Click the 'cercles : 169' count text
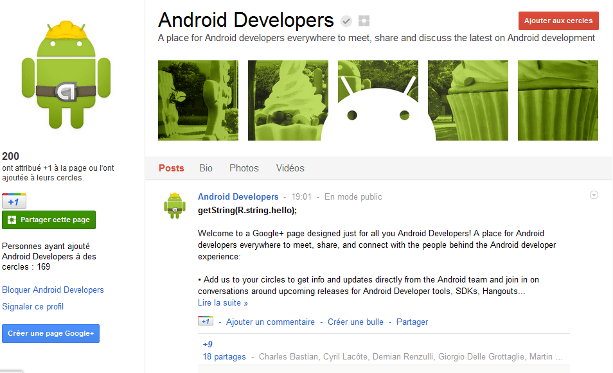Screen dimensions: 613x373 click(26, 267)
